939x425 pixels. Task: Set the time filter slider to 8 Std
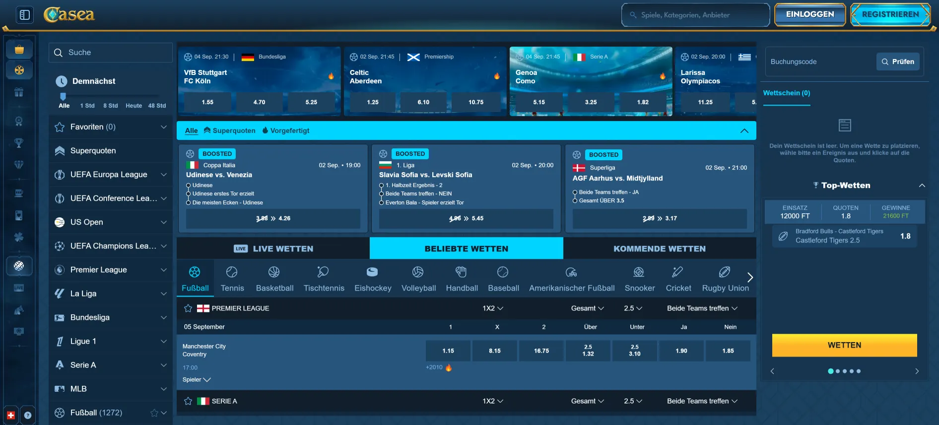[111, 106]
